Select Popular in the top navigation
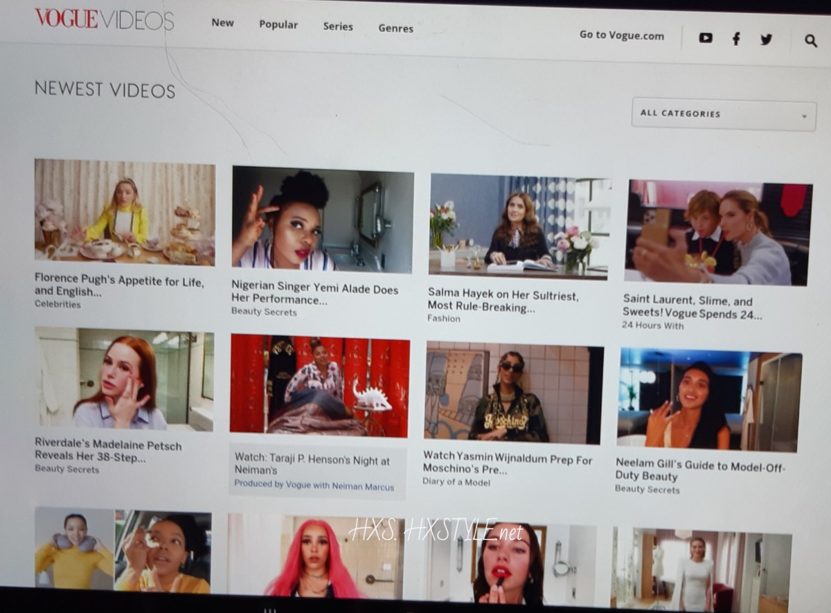 pyautogui.click(x=278, y=25)
